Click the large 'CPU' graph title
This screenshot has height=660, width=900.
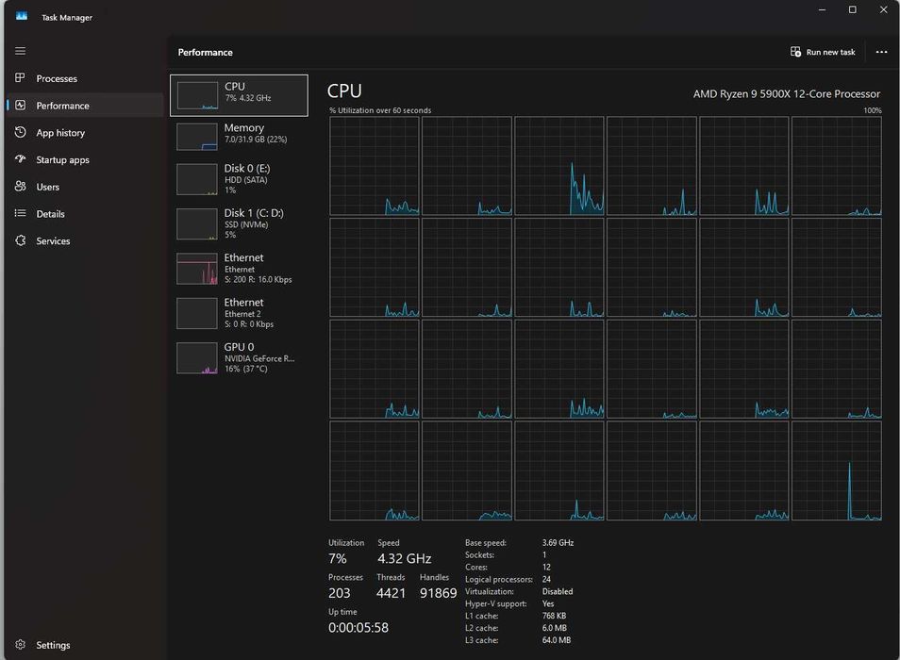click(x=344, y=91)
